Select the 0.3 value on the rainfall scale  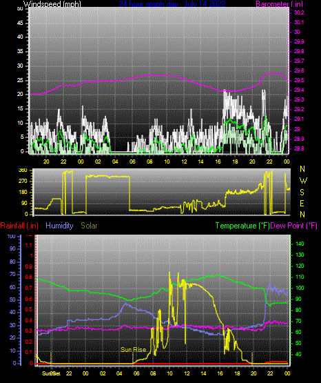[x=29, y=331]
